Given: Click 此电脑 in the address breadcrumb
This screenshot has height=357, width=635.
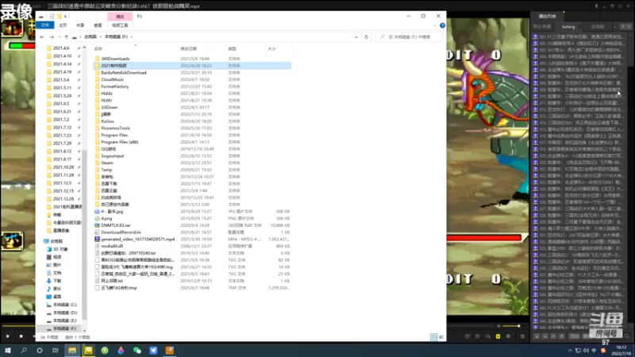Looking at the screenshot, I should (x=90, y=36).
